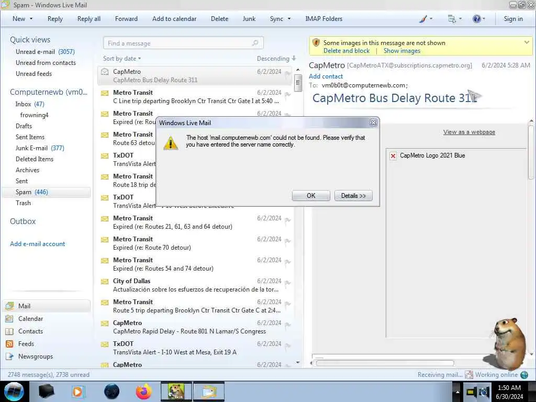Click envelope icon of Routes 54 and 74 message
Image resolution: width=536 pixels, height=402 pixels.
point(105,261)
